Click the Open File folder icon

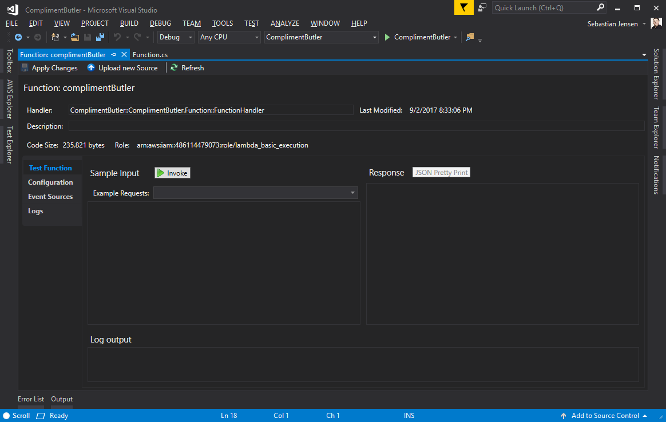74,37
